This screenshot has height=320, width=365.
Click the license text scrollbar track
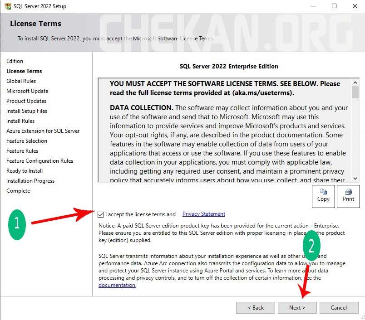(355, 136)
